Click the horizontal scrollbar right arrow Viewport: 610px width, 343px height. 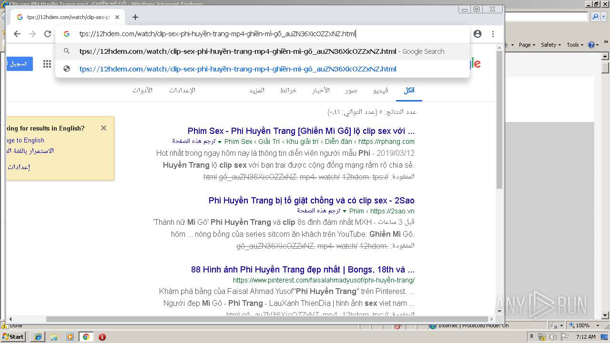(492, 319)
